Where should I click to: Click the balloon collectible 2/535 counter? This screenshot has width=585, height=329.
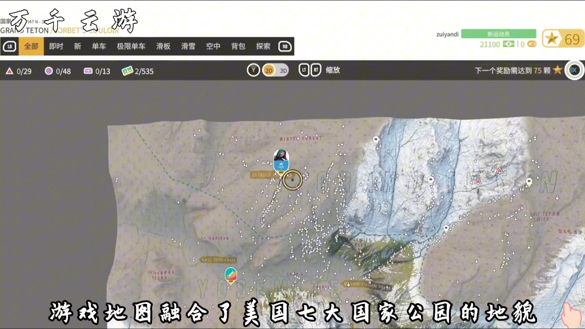138,71
